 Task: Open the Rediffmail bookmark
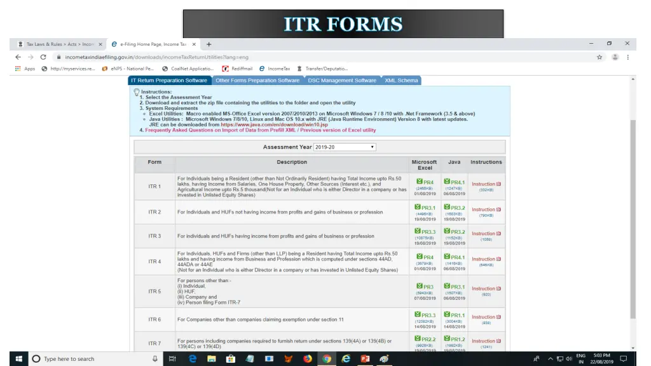point(238,69)
